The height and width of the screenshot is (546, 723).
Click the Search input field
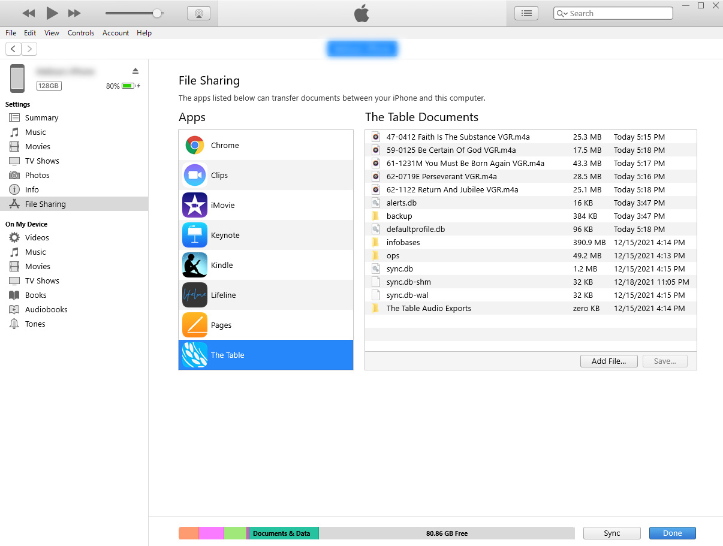[x=613, y=13]
